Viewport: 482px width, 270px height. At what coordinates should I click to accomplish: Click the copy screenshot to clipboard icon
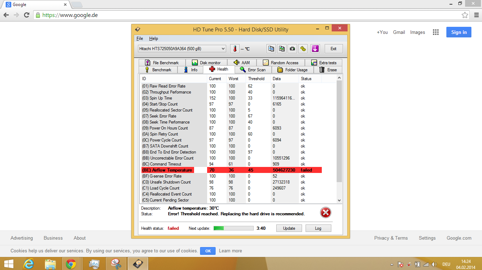(x=282, y=49)
